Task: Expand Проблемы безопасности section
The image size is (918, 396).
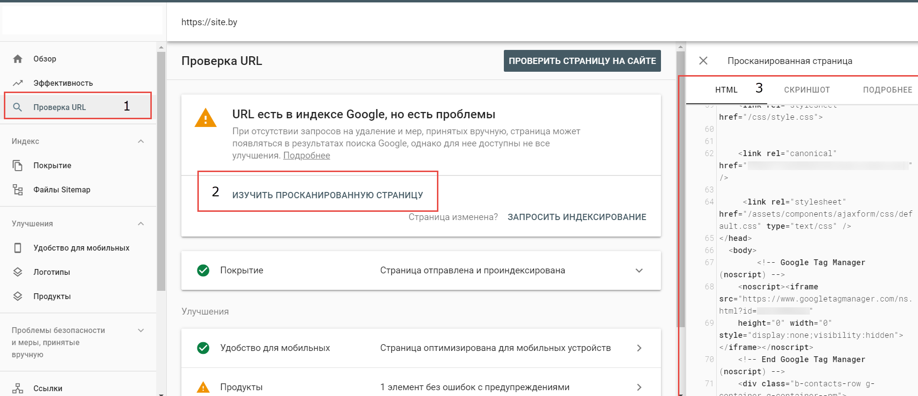Action: 141,331
